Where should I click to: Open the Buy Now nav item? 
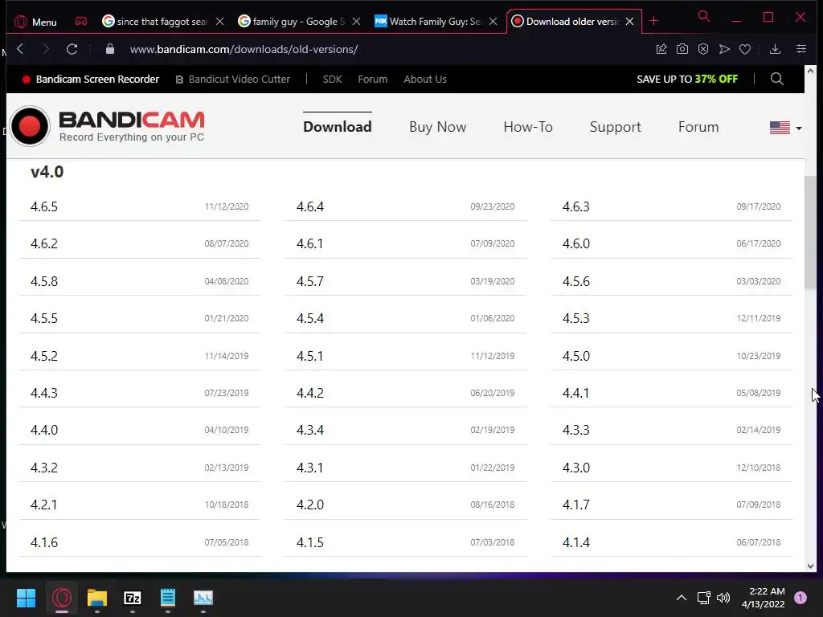tap(438, 127)
